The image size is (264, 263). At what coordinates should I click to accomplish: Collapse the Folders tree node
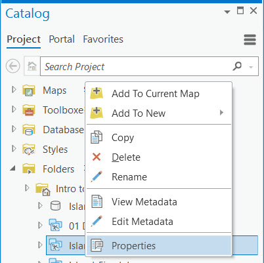tap(13, 168)
